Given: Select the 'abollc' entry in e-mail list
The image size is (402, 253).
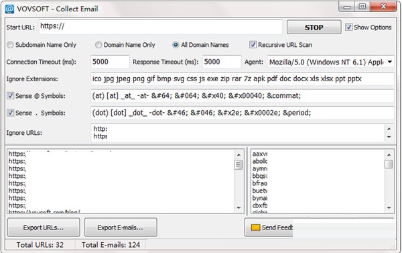Looking at the screenshot, I should point(260,161).
